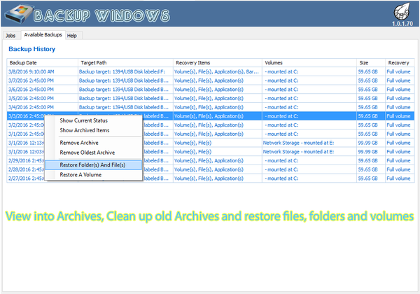Click the emblem icon above version number
The width and height of the screenshot is (420, 294).
pyautogui.click(x=401, y=12)
